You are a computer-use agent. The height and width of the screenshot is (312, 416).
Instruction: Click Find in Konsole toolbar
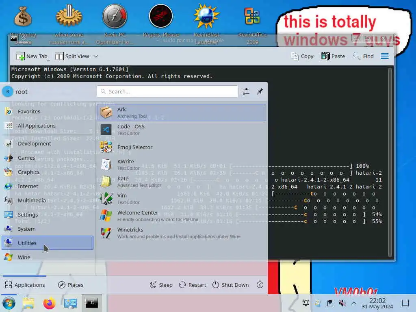click(363, 56)
